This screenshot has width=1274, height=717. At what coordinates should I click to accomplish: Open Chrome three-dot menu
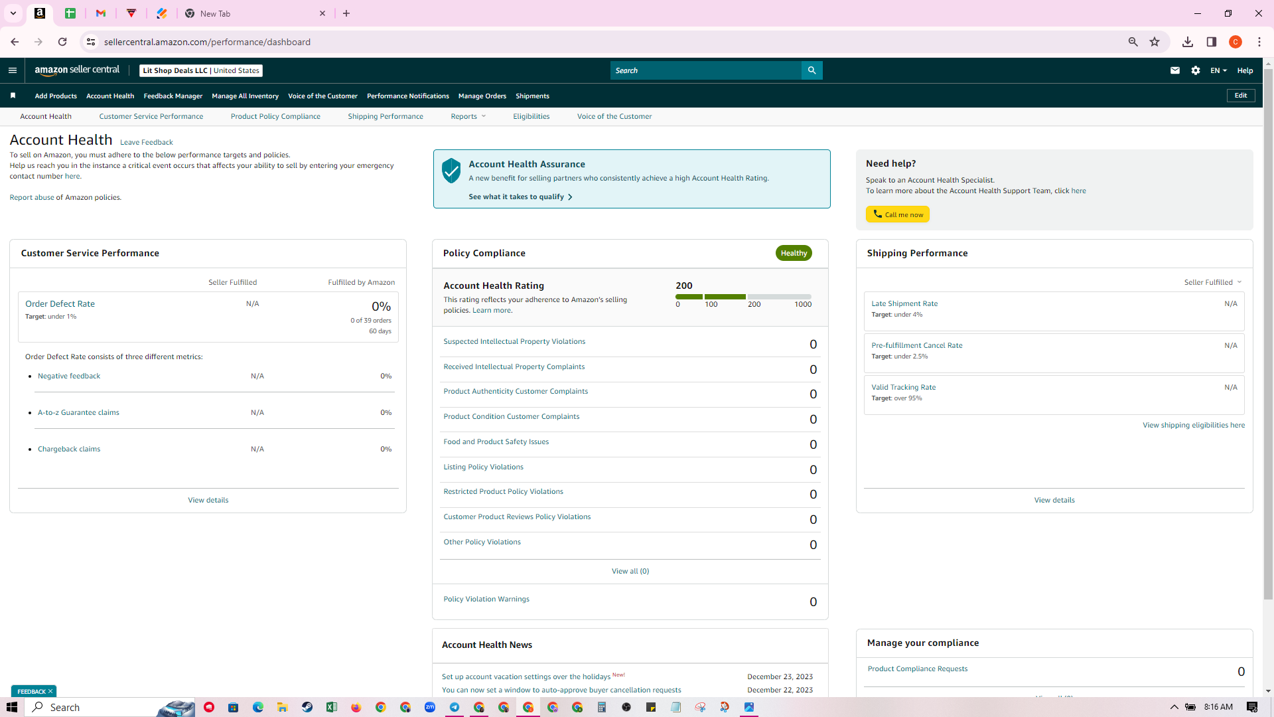point(1259,42)
